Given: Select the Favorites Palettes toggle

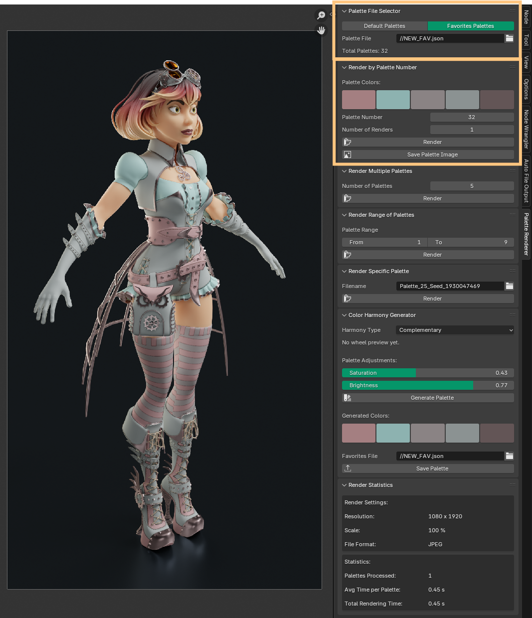Looking at the screenshot, I should pyautogui.click(x=470, y=26).
